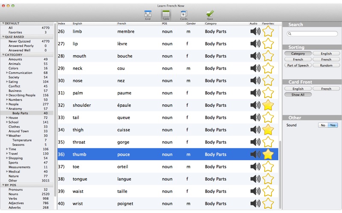Mark limb as a favorite
This screenshot has width=342, height=213.
pyautogui.click(x=268, y=31)
